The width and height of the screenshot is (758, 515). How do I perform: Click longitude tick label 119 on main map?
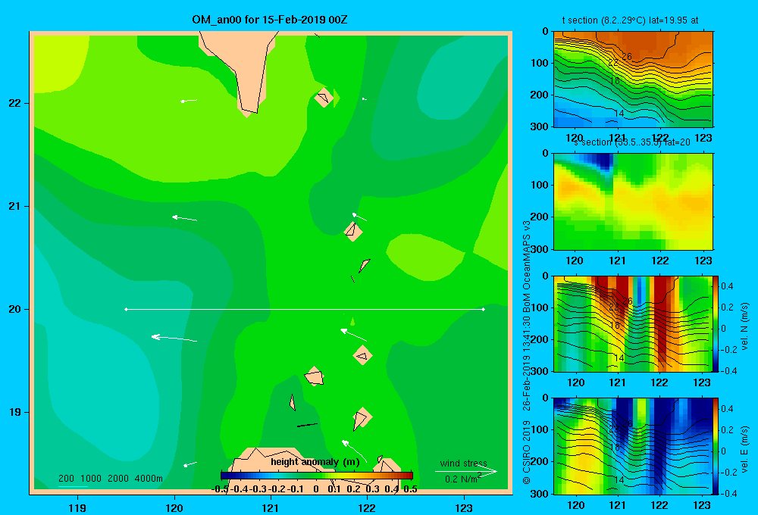[x=77, y=507]
